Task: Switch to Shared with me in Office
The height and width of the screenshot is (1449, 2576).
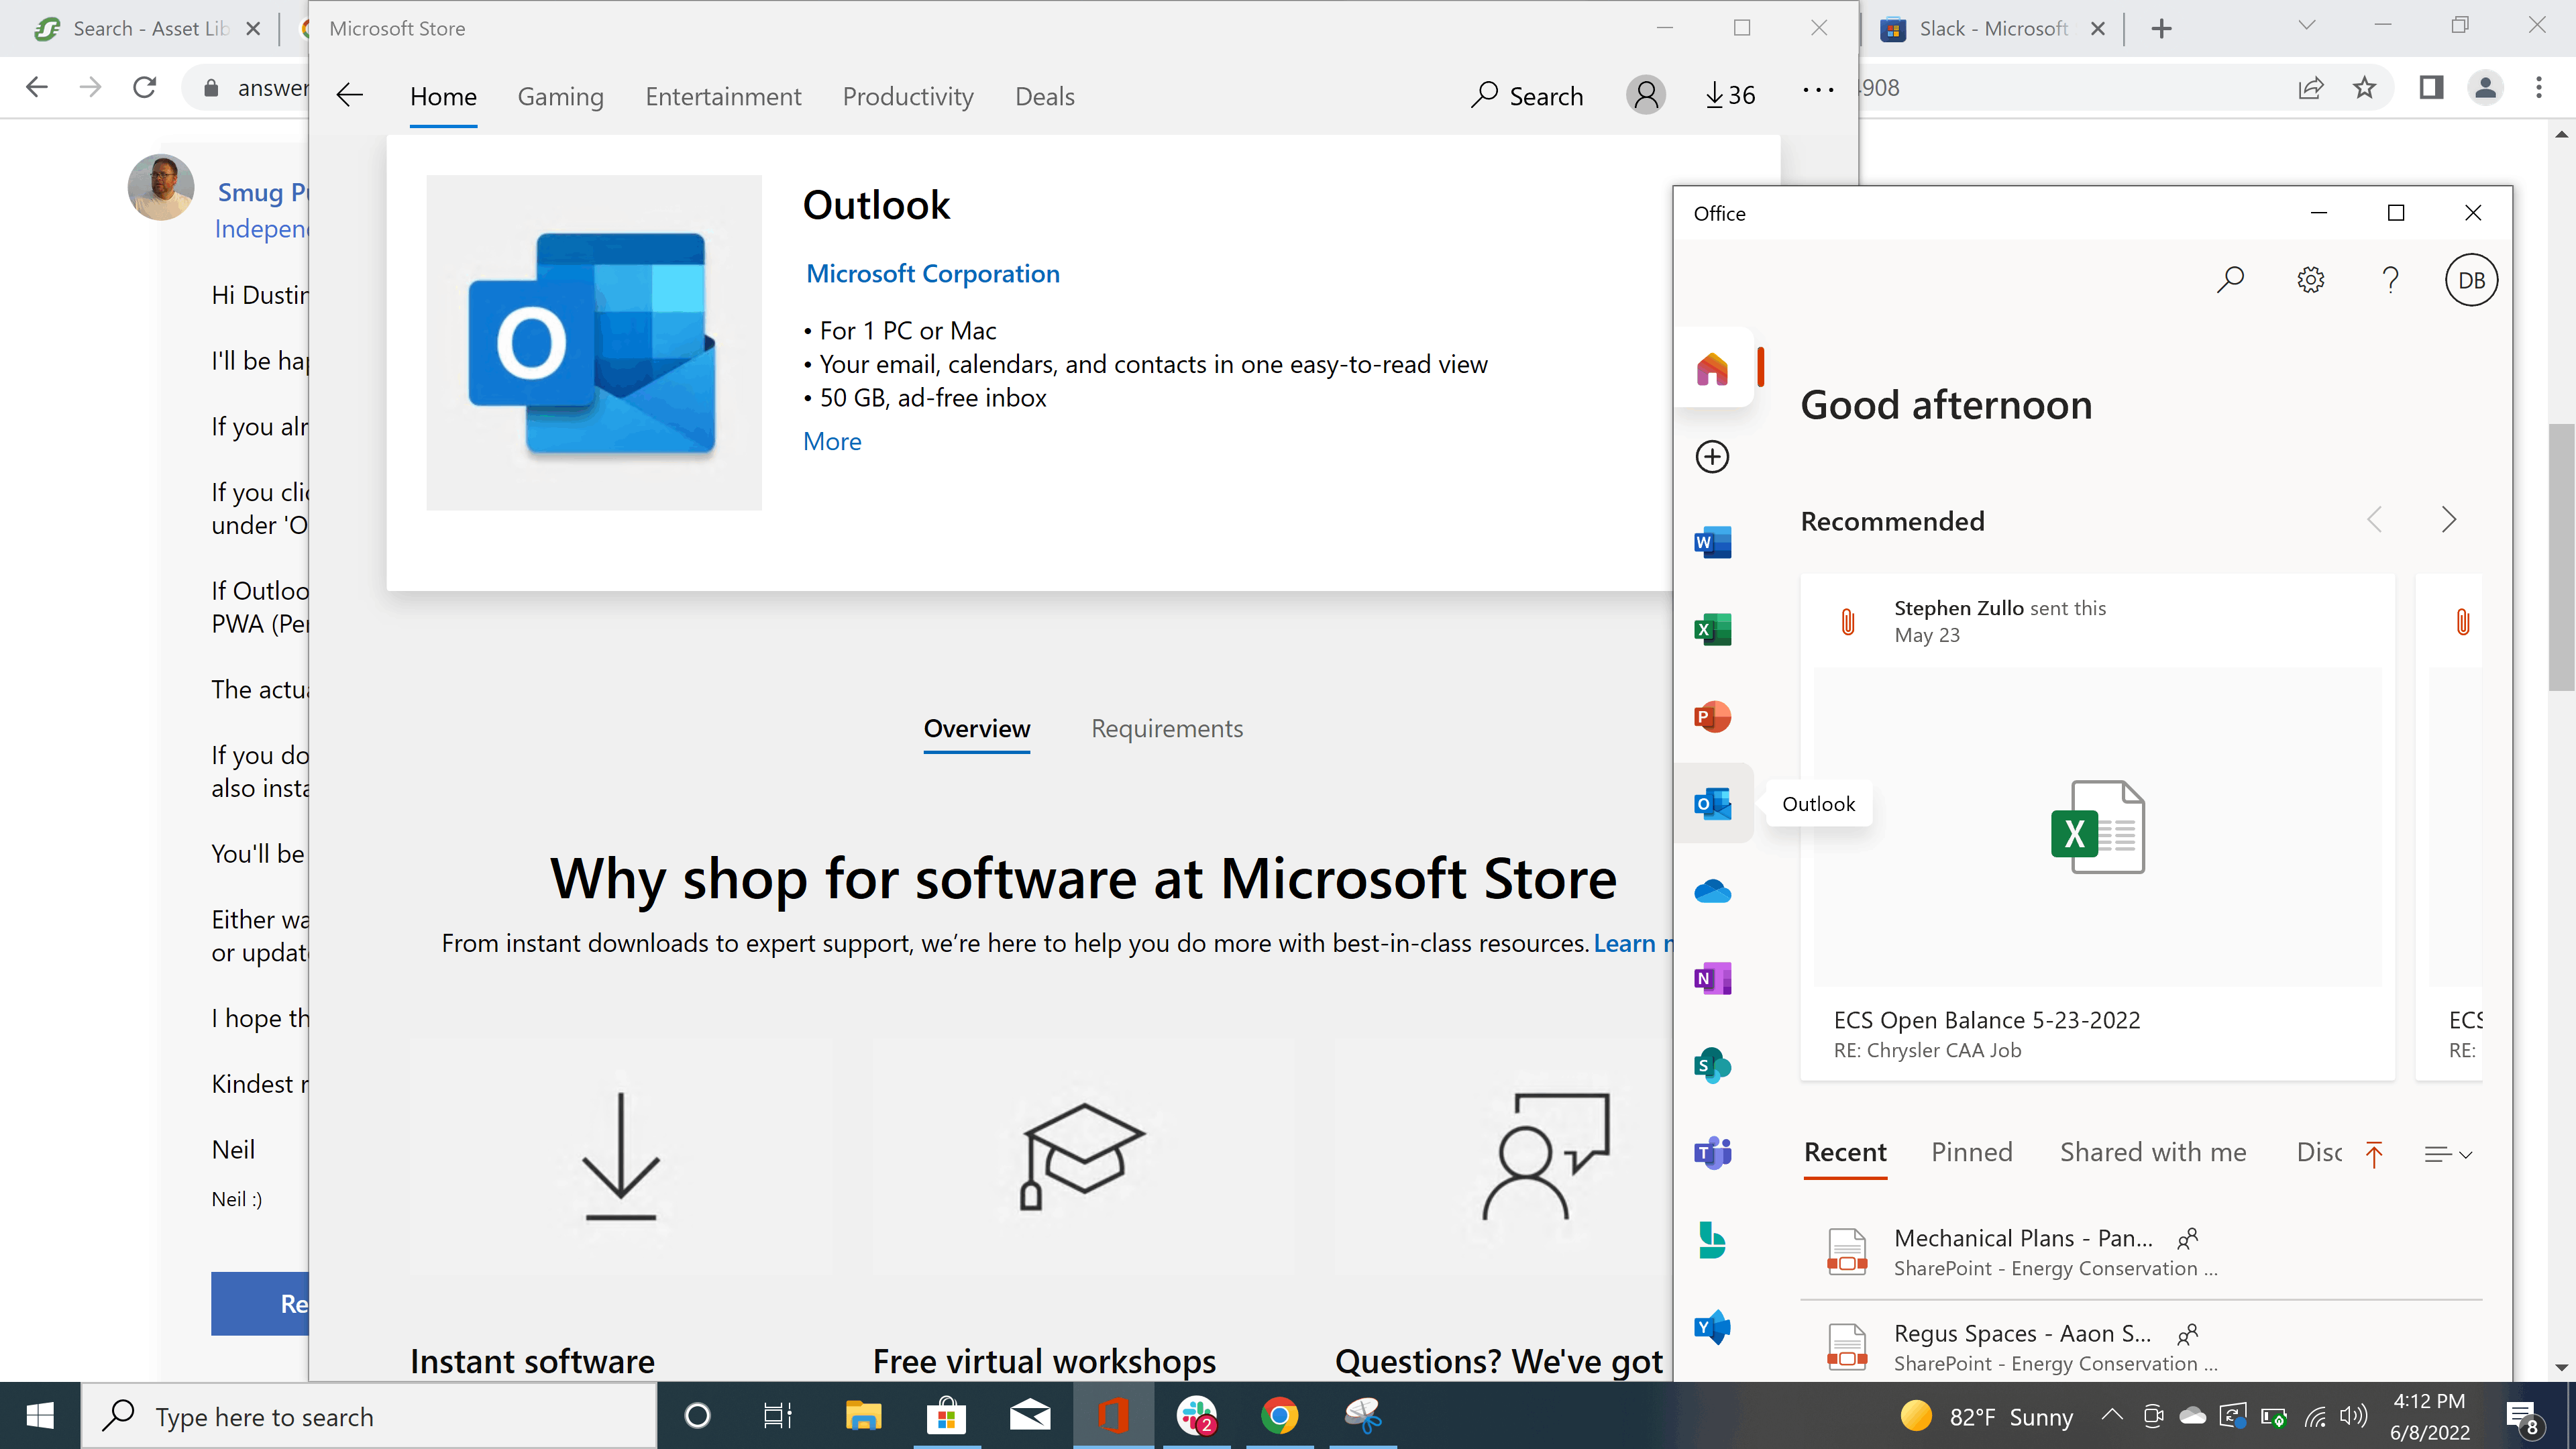Action: [2153, 1152]
